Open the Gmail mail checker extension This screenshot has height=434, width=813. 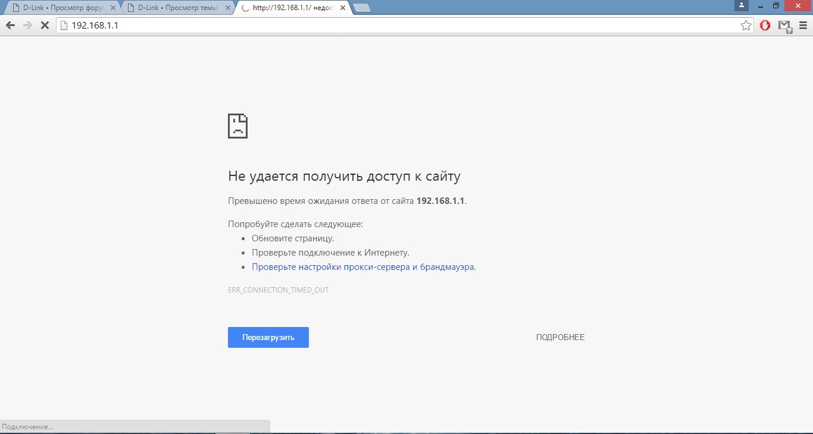(785, 26)
